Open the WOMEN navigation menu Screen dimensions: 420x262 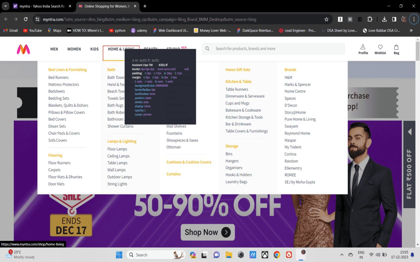pyautogui.click(x=74, y=49)
